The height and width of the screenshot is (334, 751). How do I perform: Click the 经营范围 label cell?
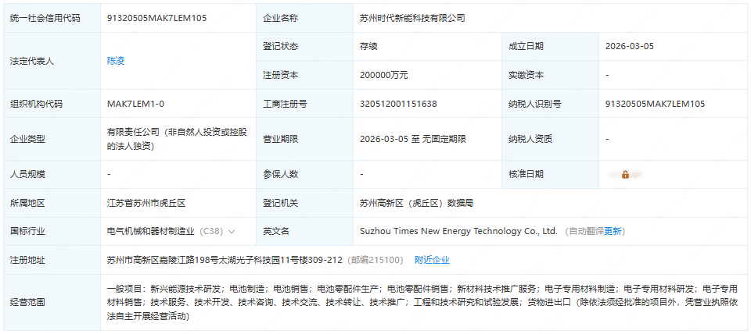52,303
